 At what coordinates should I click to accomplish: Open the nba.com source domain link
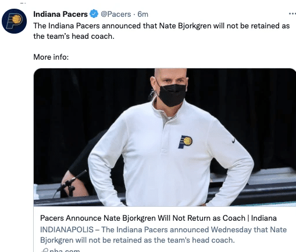65,250
